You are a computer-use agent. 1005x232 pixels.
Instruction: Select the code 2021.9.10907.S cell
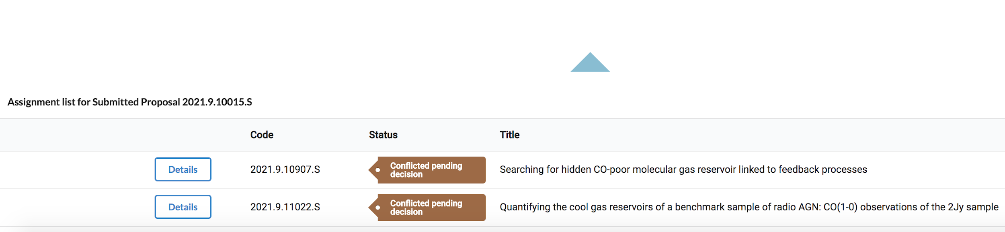click(285, 169)
